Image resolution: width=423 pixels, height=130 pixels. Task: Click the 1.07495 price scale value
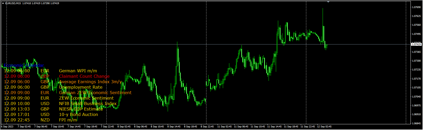417,34
